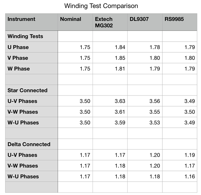The width and height of the screenshot is (201, 195).
Task: Click the Winding Test Comparison title
Action: coord(101,6)
